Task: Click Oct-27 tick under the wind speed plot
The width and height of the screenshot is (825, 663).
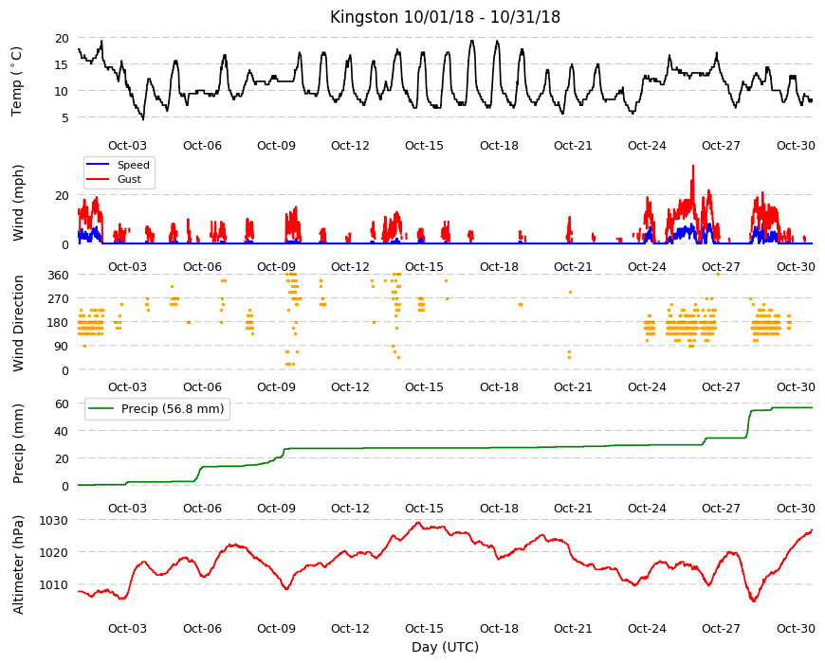Action: tap(721, 266)
